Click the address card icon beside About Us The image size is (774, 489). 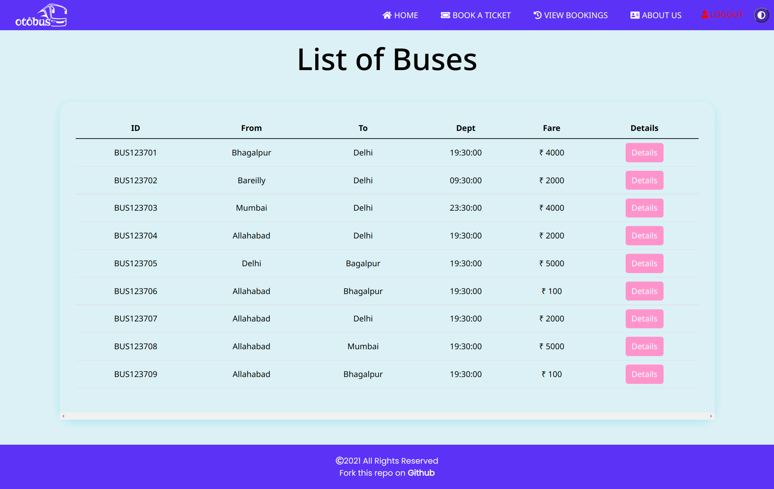635,15
